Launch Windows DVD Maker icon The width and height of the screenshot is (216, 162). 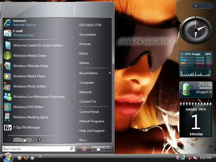(8, 107)
